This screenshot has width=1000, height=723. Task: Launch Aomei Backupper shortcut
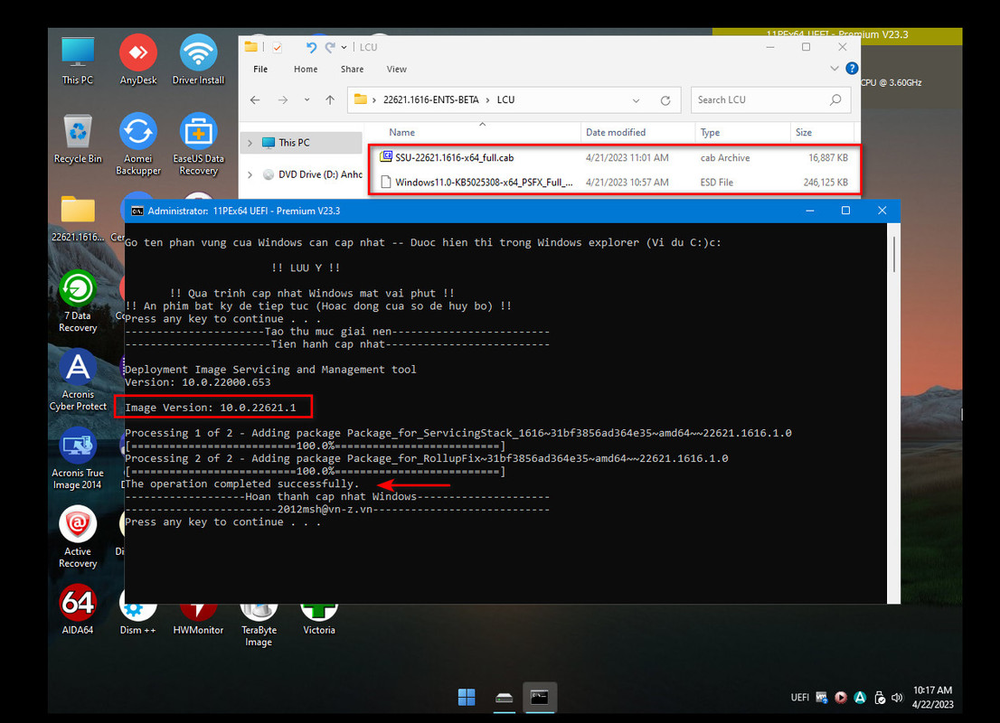[137, 144]
